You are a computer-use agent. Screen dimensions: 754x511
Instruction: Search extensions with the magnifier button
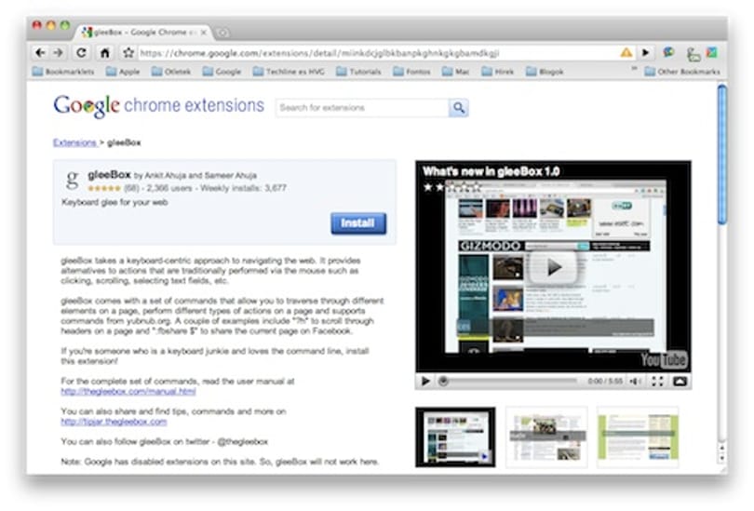pos(459,108)
